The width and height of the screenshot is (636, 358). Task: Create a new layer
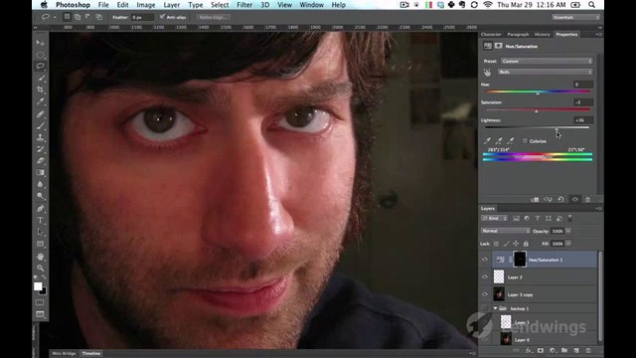pyautogui.click(x=576, y=350)
